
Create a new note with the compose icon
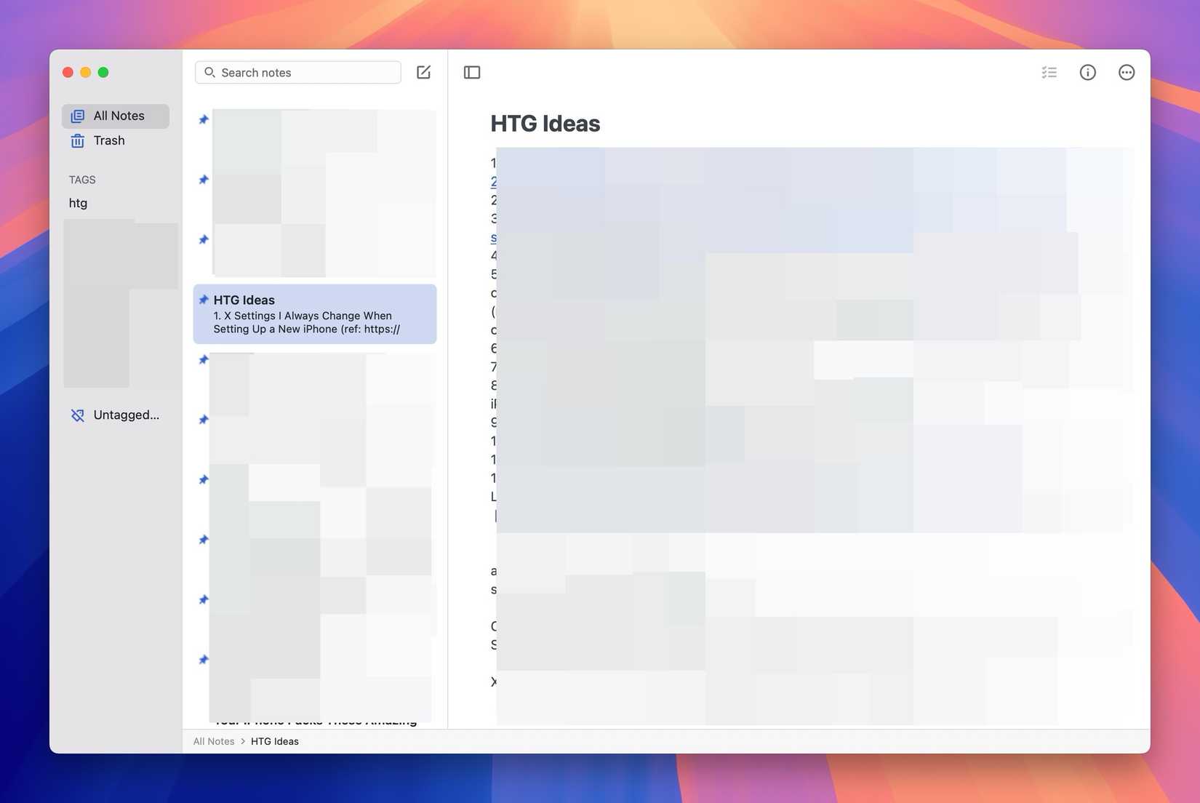[424, 72]
